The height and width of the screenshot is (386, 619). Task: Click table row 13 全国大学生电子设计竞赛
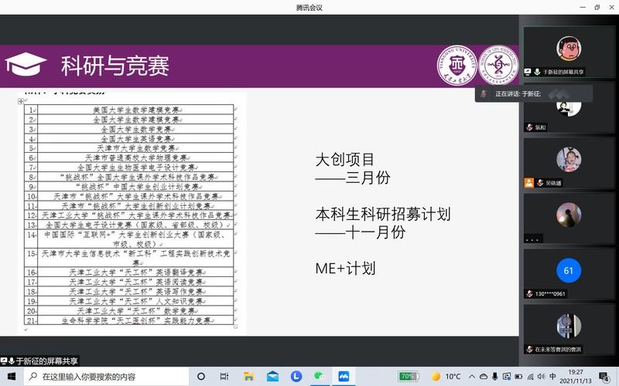135,225
